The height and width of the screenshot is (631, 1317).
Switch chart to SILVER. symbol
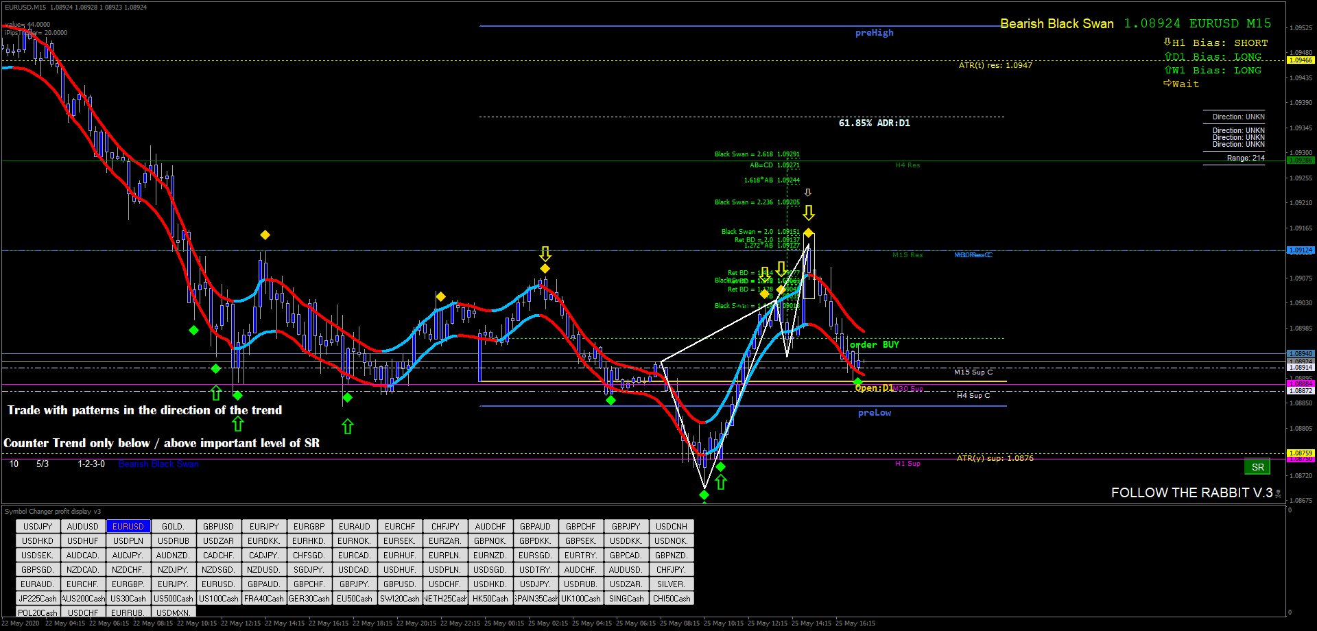tap(672, 584)
